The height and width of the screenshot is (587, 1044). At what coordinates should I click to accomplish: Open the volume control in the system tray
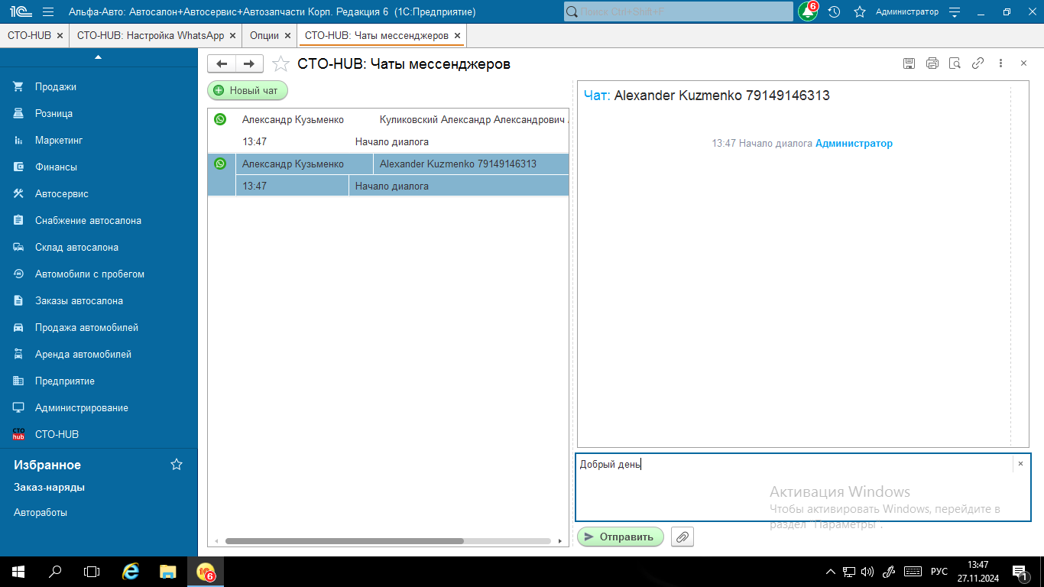[x=867, y=572]
